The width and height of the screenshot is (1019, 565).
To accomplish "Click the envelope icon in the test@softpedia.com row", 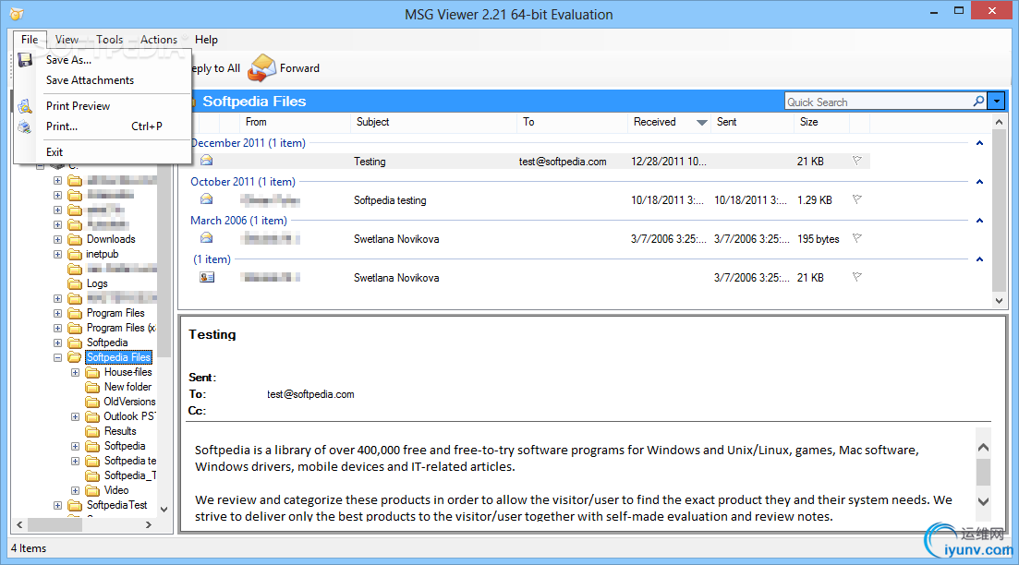I will pos(207,161).
